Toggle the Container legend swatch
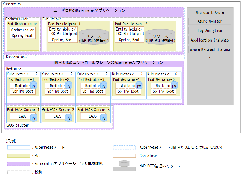 click(x=124, y=156)
